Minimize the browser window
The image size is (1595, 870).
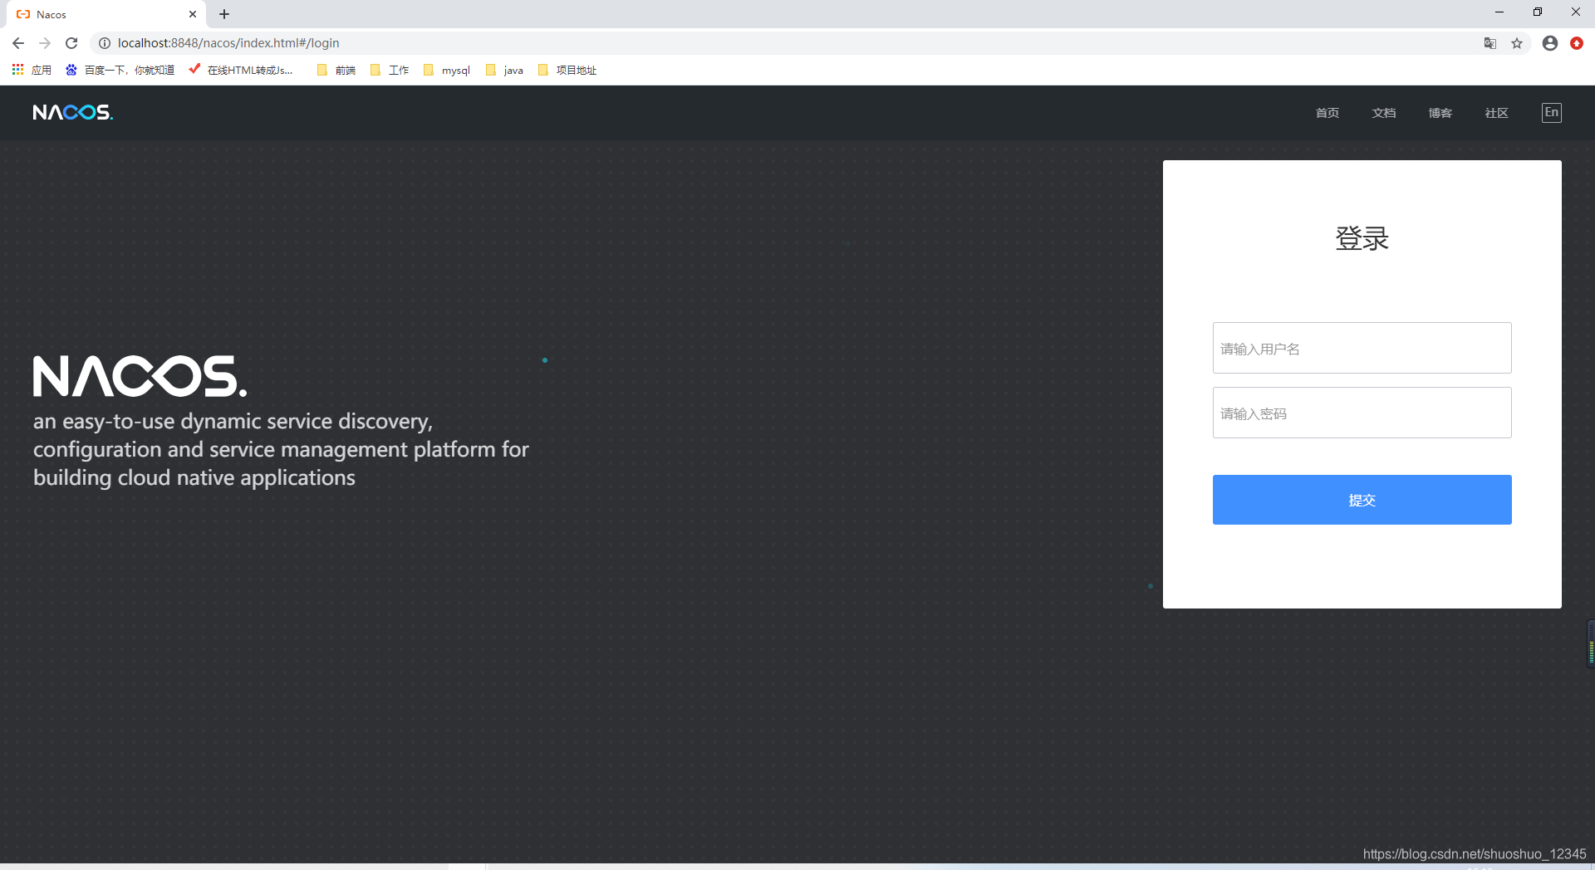coord(1499,12)
